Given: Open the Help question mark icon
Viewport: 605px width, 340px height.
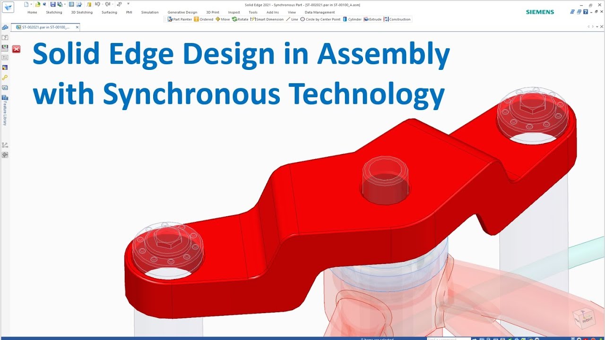Looking at the screenshot, I should pos(586,12).
